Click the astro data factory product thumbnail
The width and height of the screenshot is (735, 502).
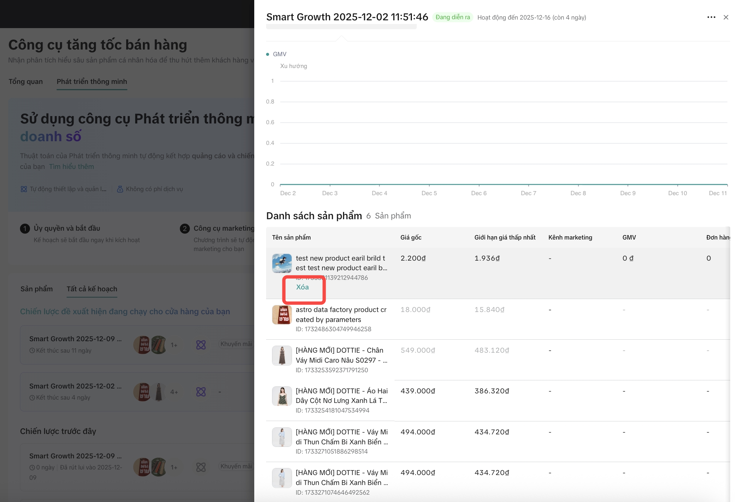(282, 315)
